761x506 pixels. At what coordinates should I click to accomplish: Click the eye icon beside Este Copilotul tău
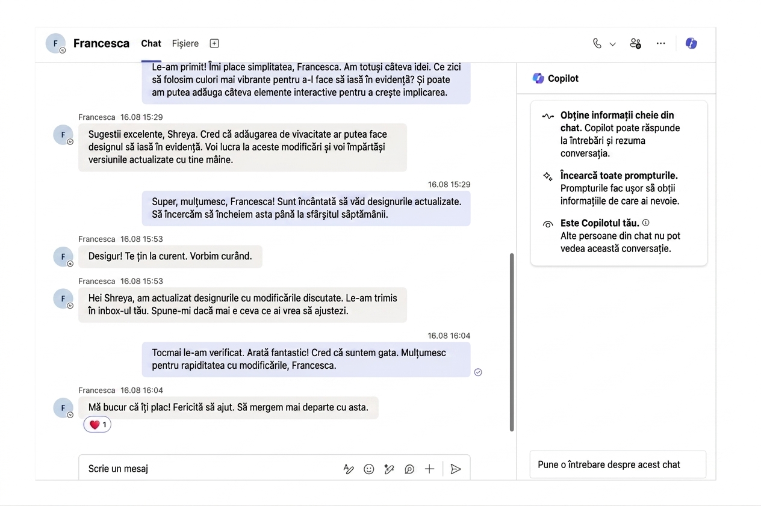[548, 224]
